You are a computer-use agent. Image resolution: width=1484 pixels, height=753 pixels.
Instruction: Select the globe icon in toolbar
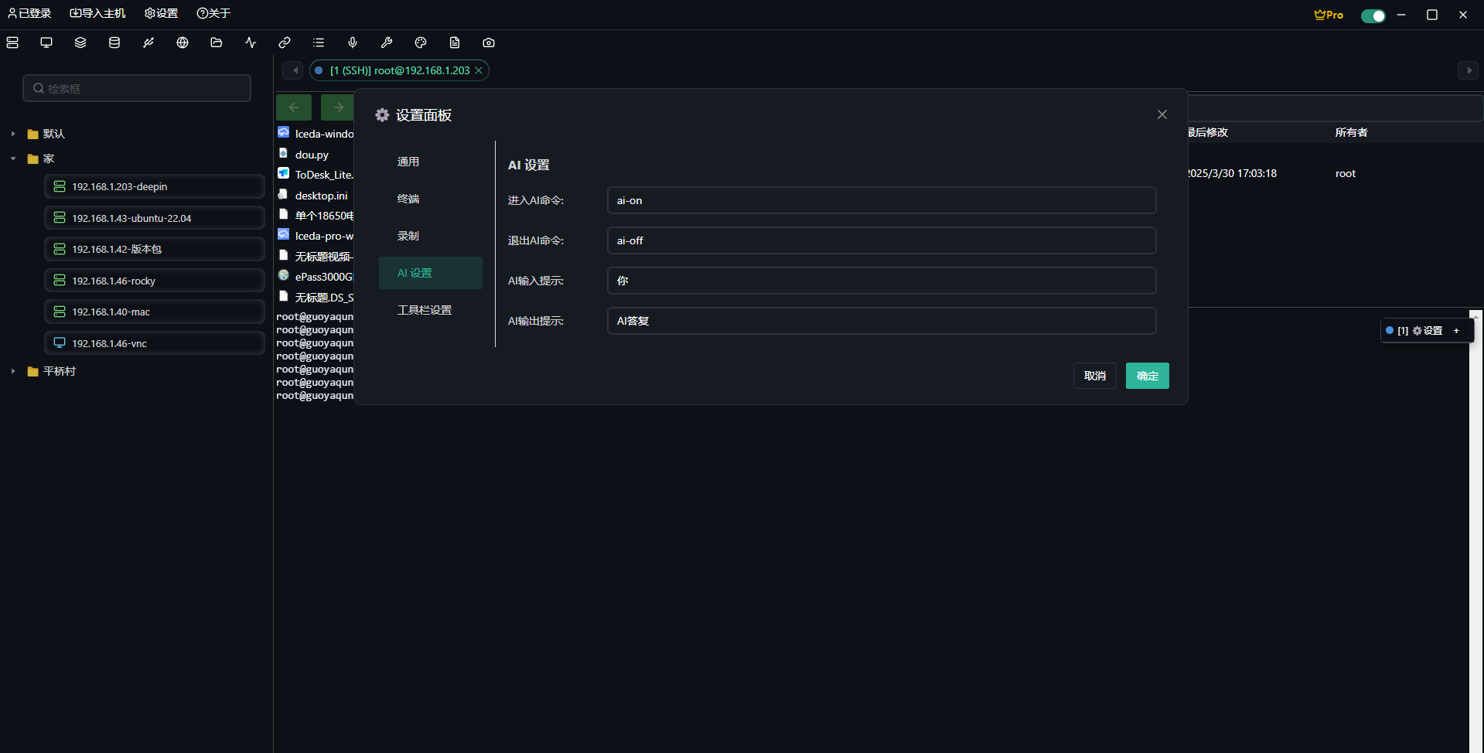[x=183, y=43]
